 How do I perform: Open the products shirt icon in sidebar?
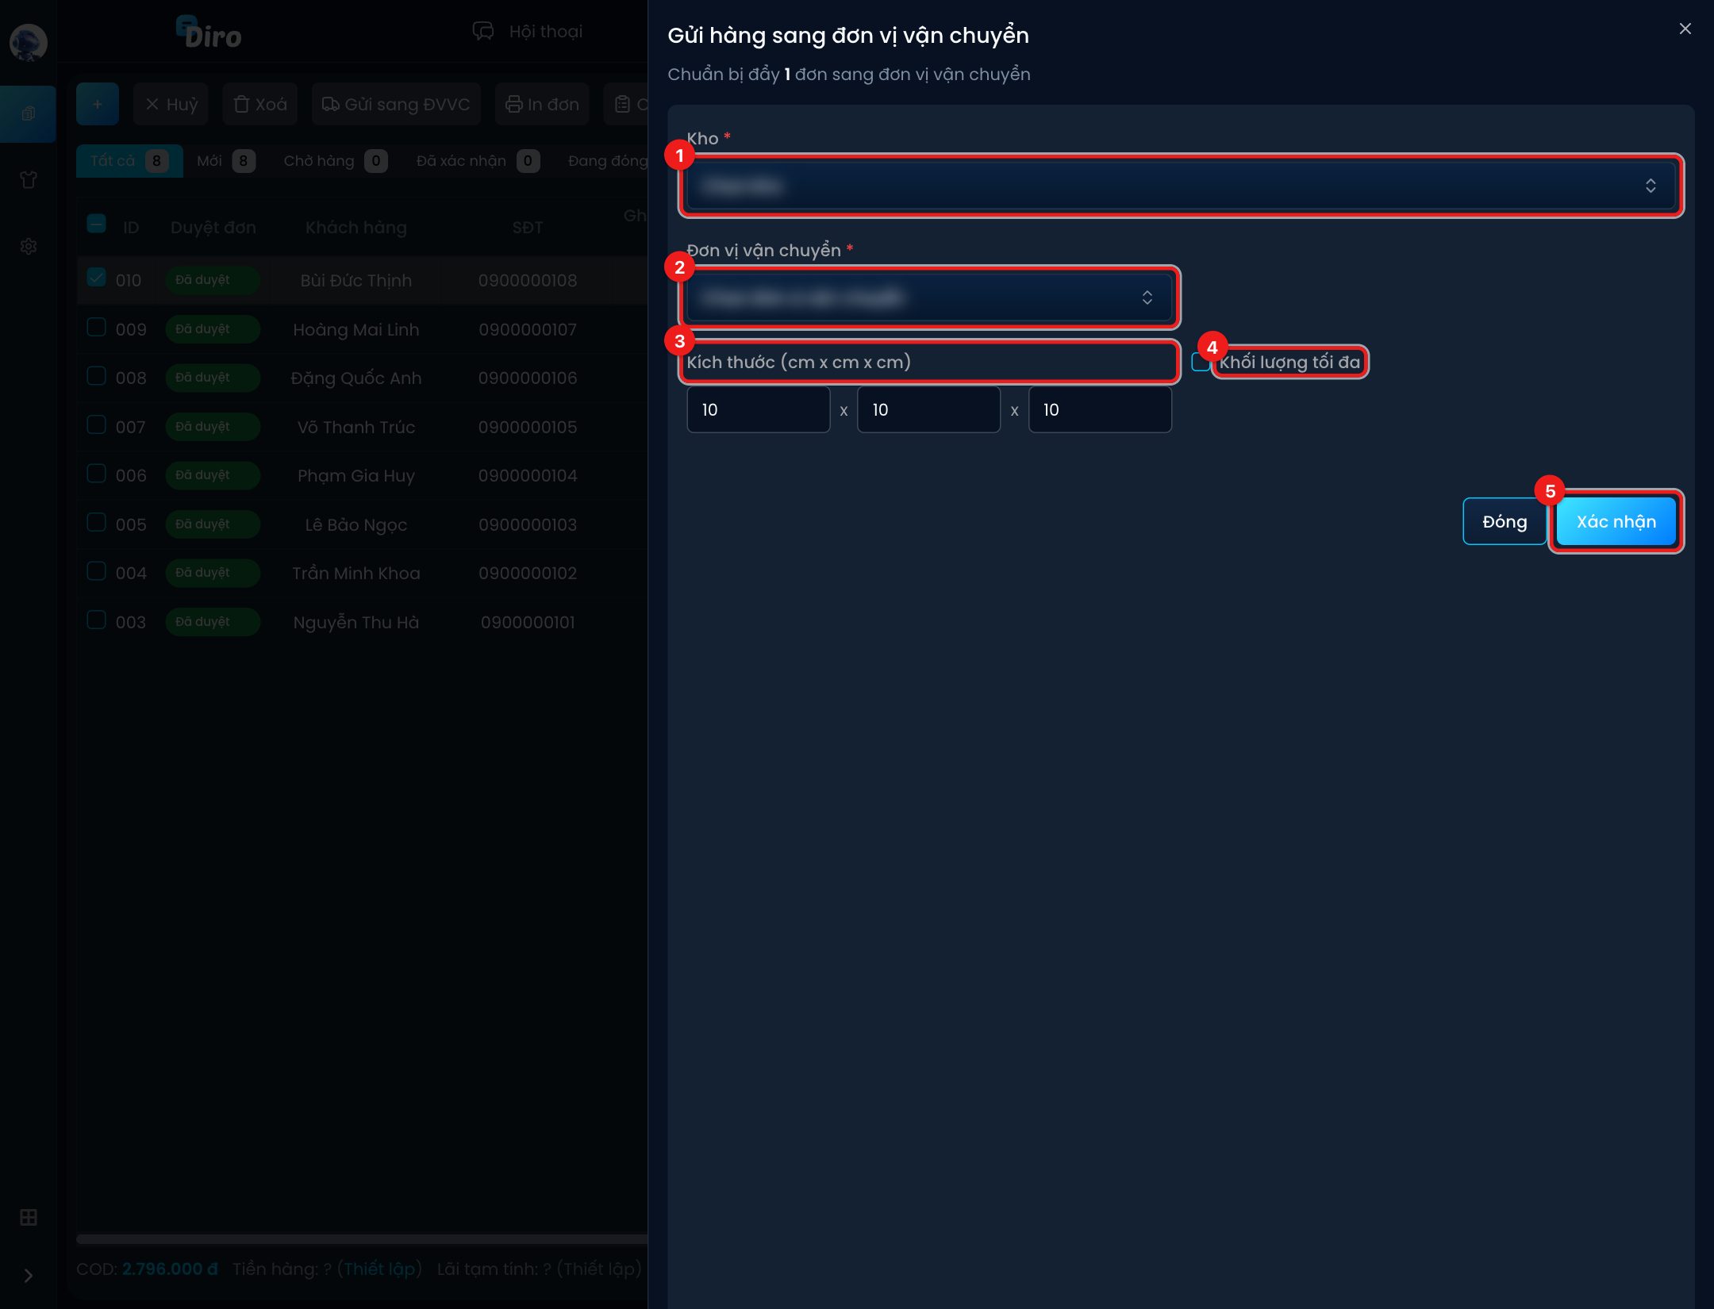(28, 180)
